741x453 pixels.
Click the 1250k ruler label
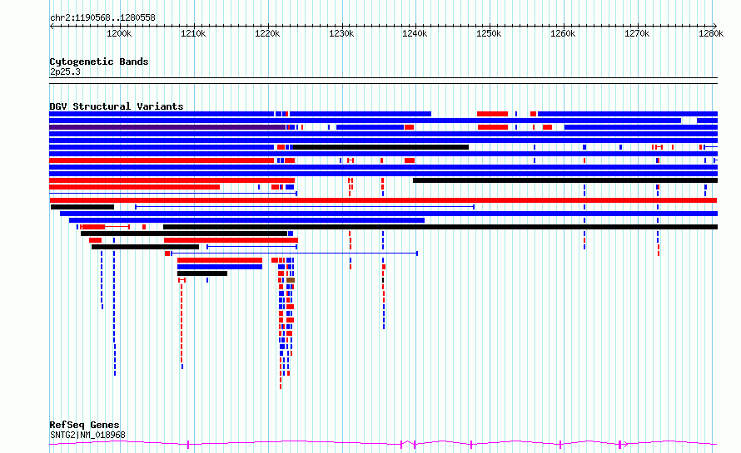click(x=489, y=33)
